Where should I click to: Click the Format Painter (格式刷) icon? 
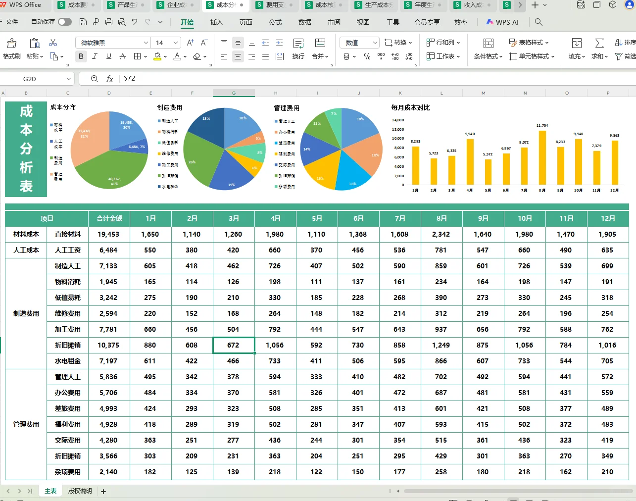coord(12,43)
